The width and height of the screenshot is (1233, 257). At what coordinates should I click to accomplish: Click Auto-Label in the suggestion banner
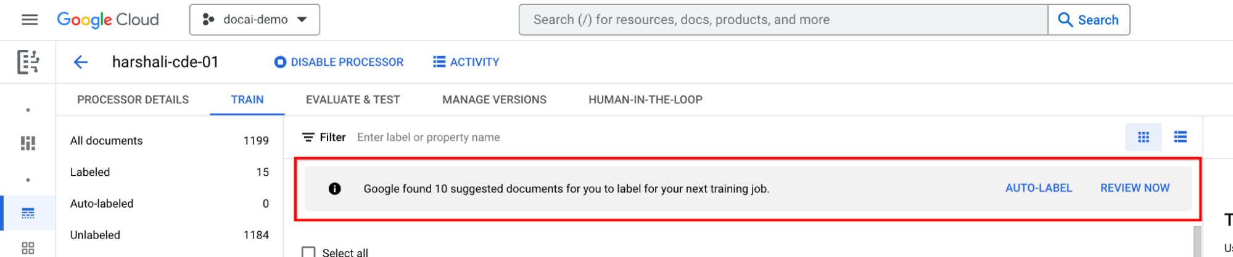pyautogui.click(x=1039, y=188)
